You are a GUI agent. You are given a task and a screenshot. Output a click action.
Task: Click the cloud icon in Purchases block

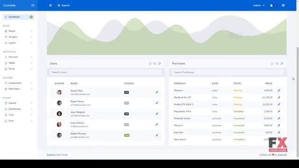pyautogui.click(x=277, y=63)
